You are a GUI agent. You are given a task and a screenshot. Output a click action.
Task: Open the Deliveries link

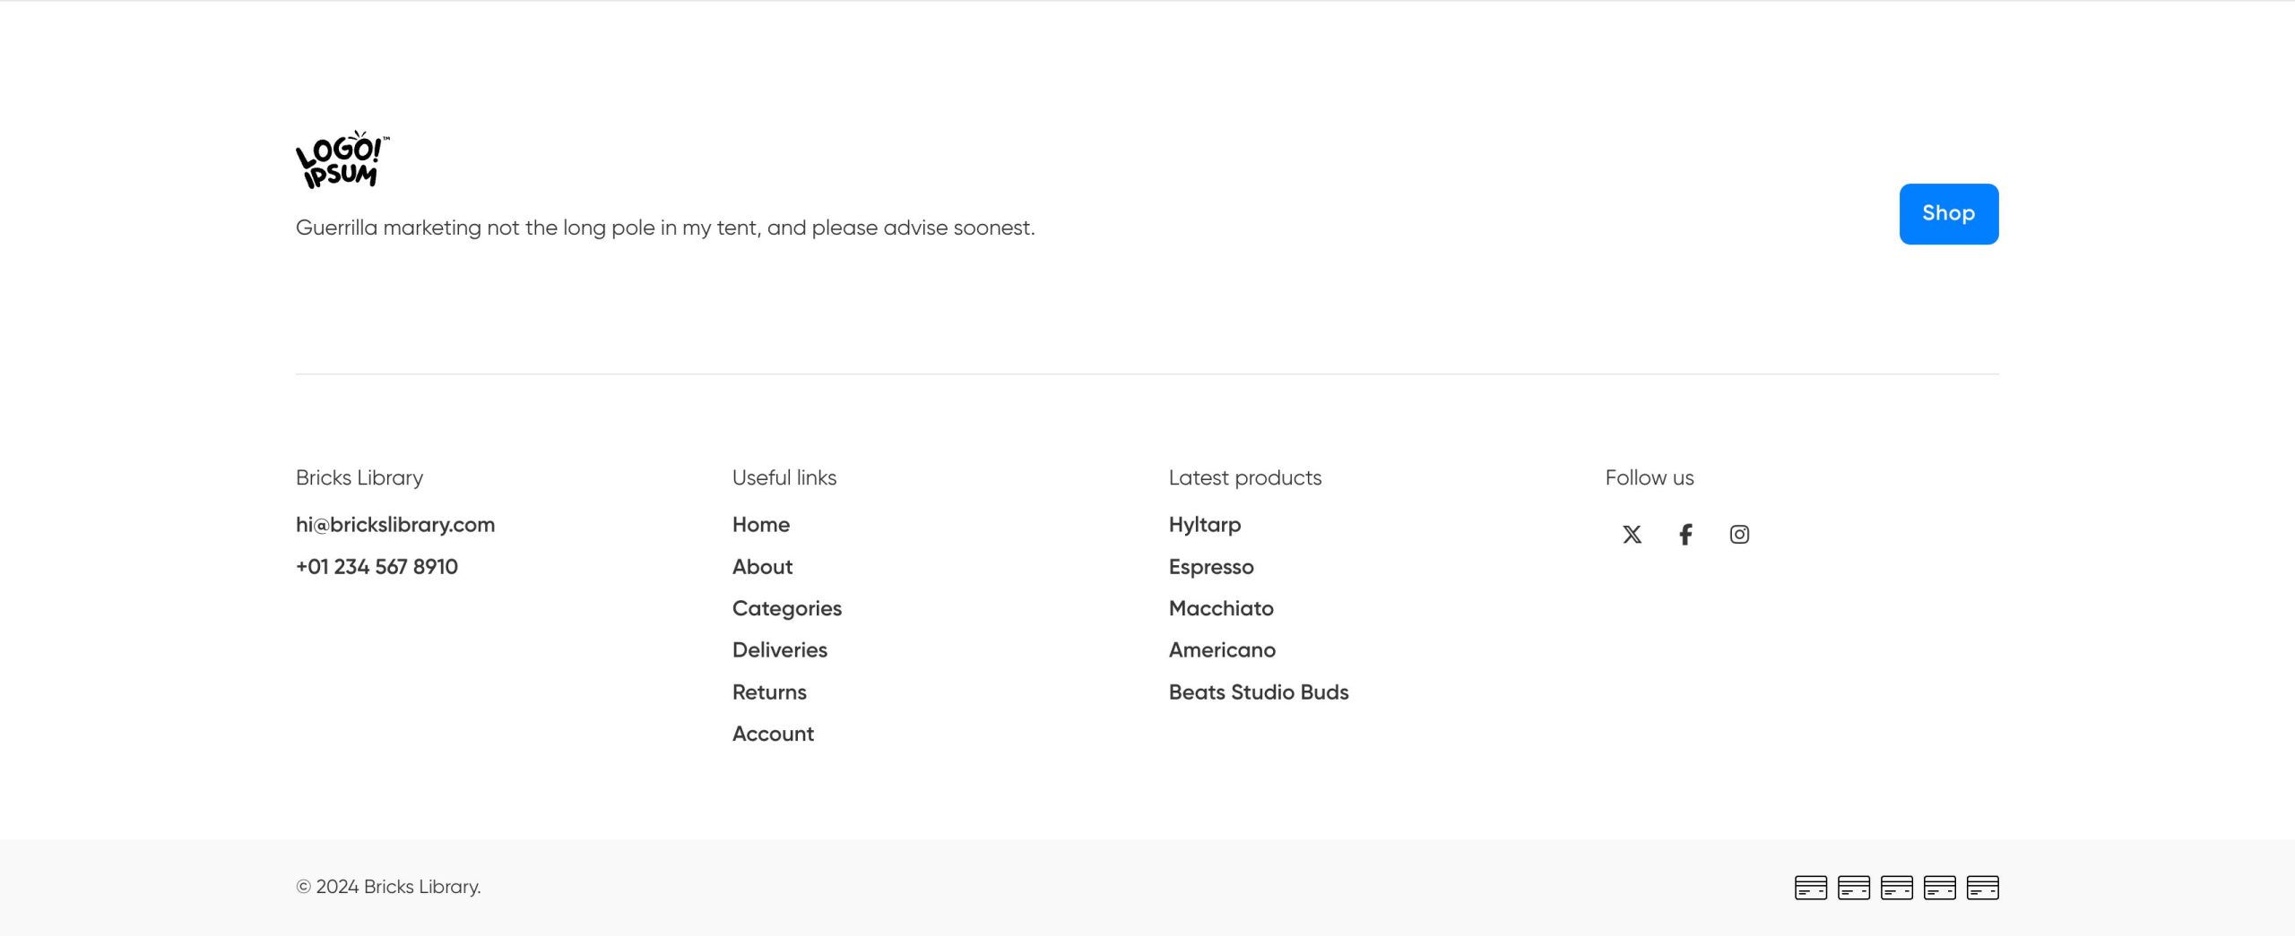pyautogui.click(x=780, y=650)
